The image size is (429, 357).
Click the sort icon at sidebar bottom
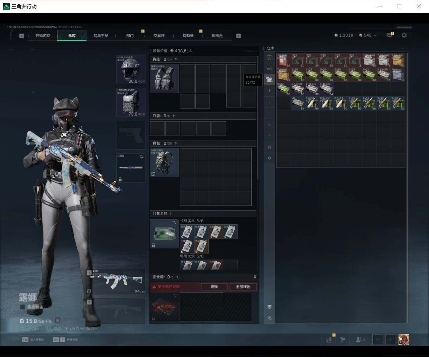(269, 318)
